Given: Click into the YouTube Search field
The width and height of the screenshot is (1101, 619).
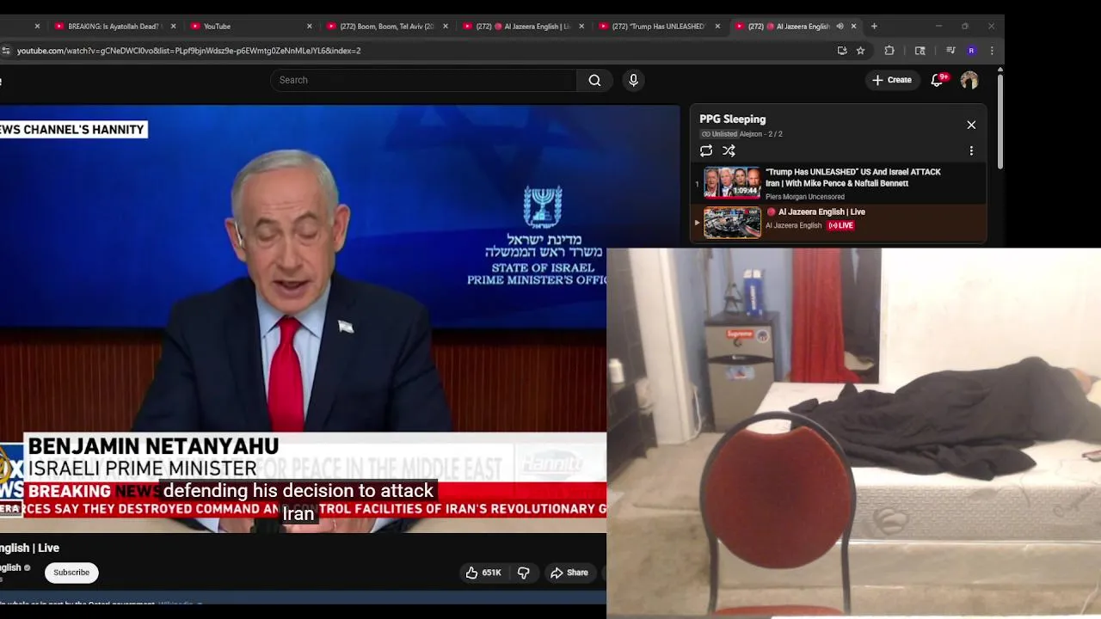Looking at the screenshot, I should (423, 80).
